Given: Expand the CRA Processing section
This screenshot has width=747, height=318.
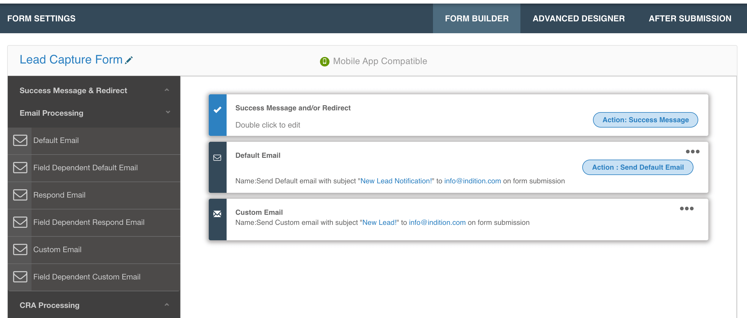Looking at the screenshot, I should pos(167,305).
